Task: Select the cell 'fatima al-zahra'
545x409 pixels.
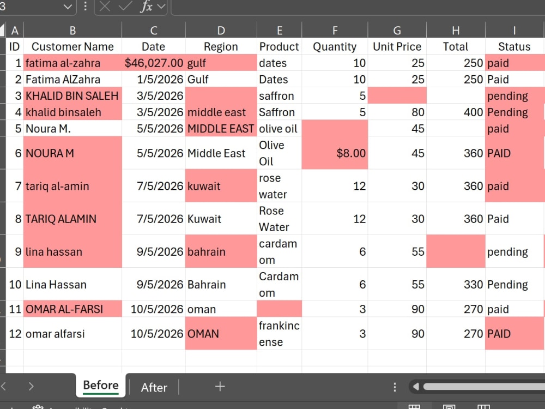Action: [72, 63]
